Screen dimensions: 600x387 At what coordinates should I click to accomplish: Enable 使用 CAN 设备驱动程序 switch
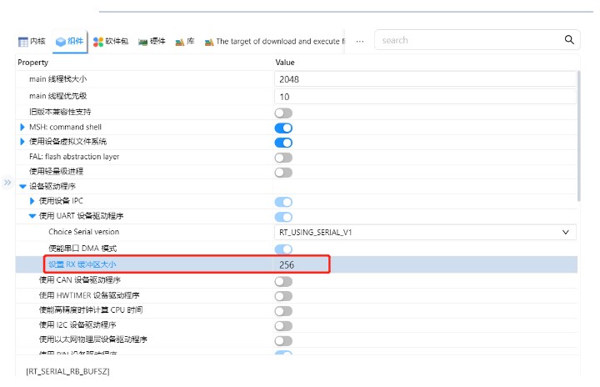point(283,282)
